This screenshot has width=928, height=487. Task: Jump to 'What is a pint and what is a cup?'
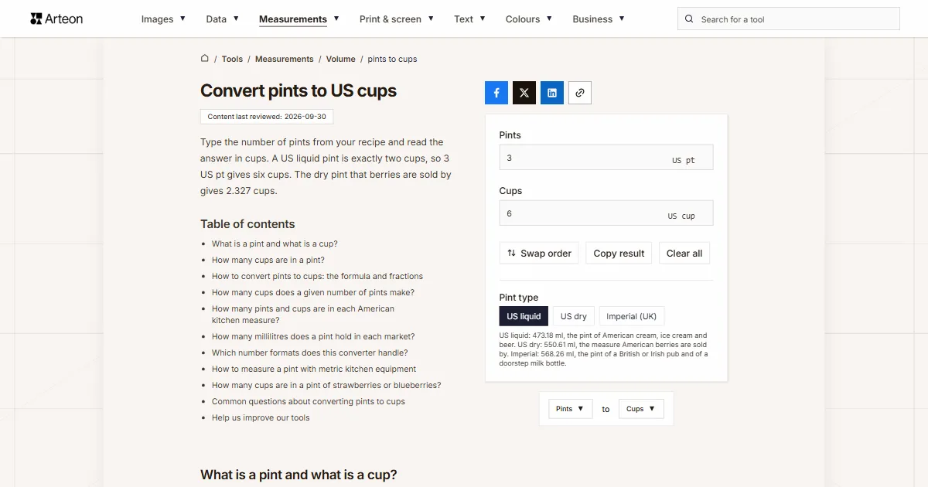click(x=275, y=243)
